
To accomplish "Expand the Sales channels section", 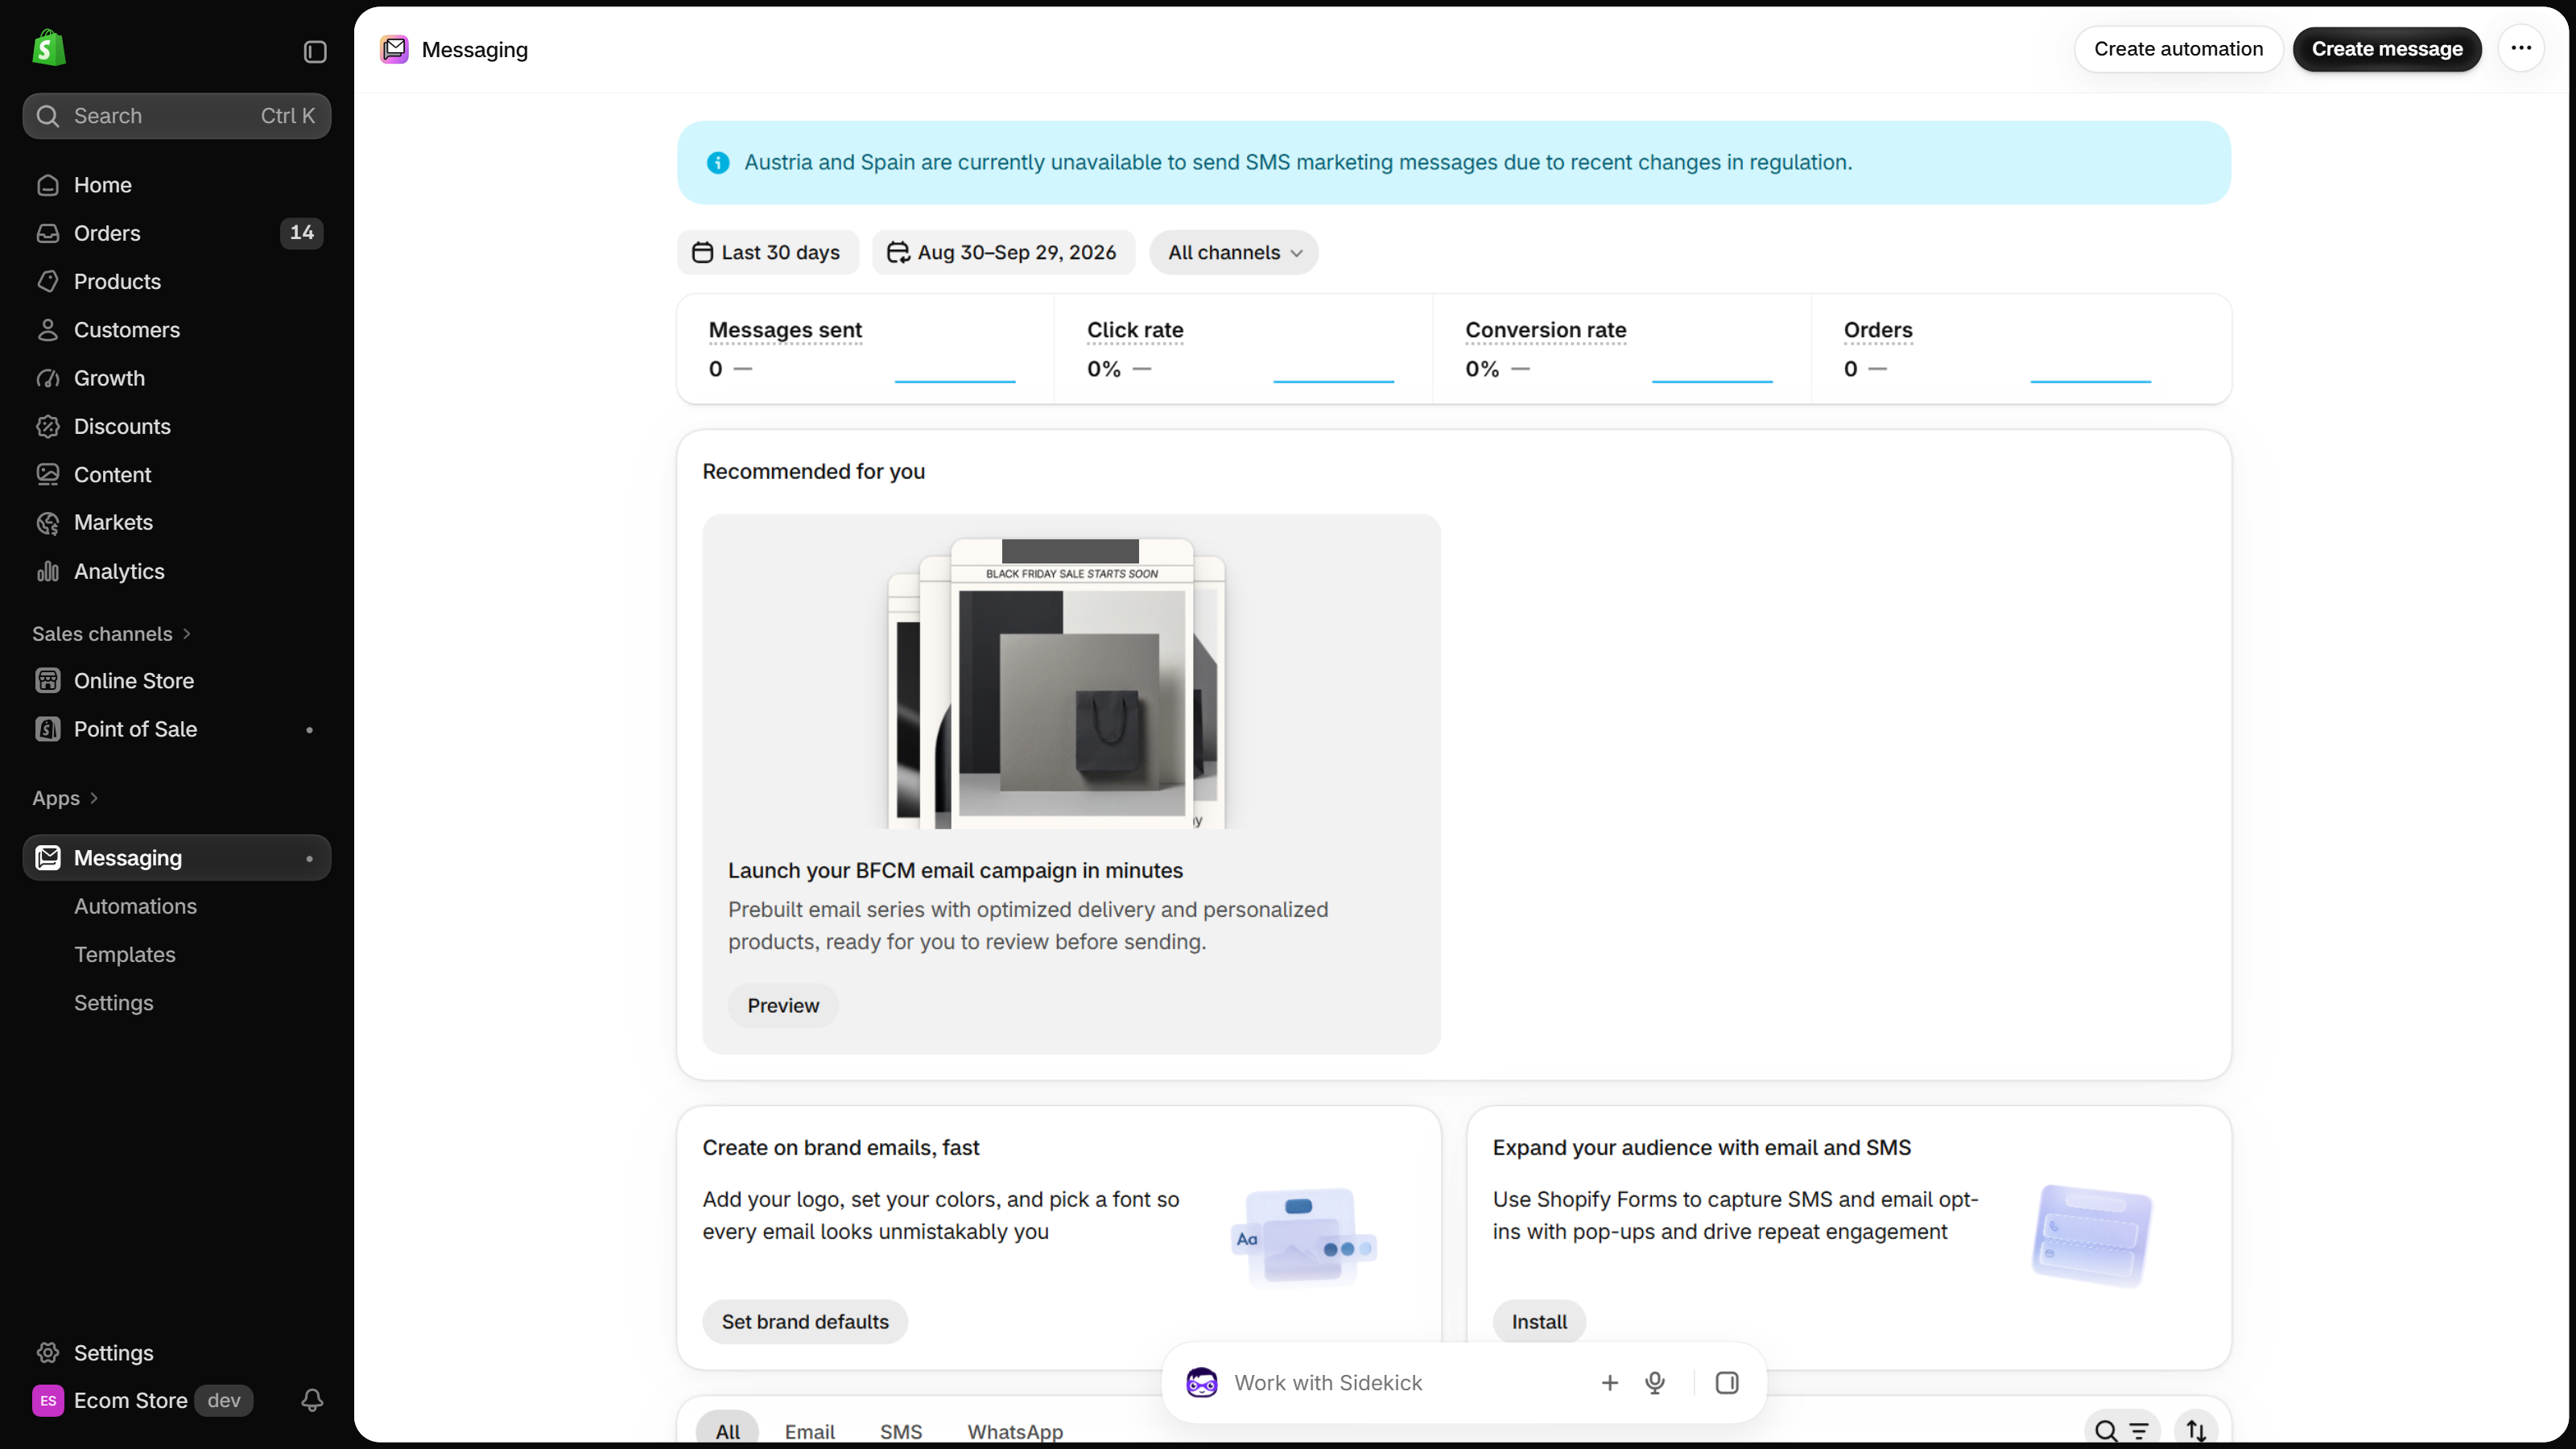I will [x=111, y=634].
